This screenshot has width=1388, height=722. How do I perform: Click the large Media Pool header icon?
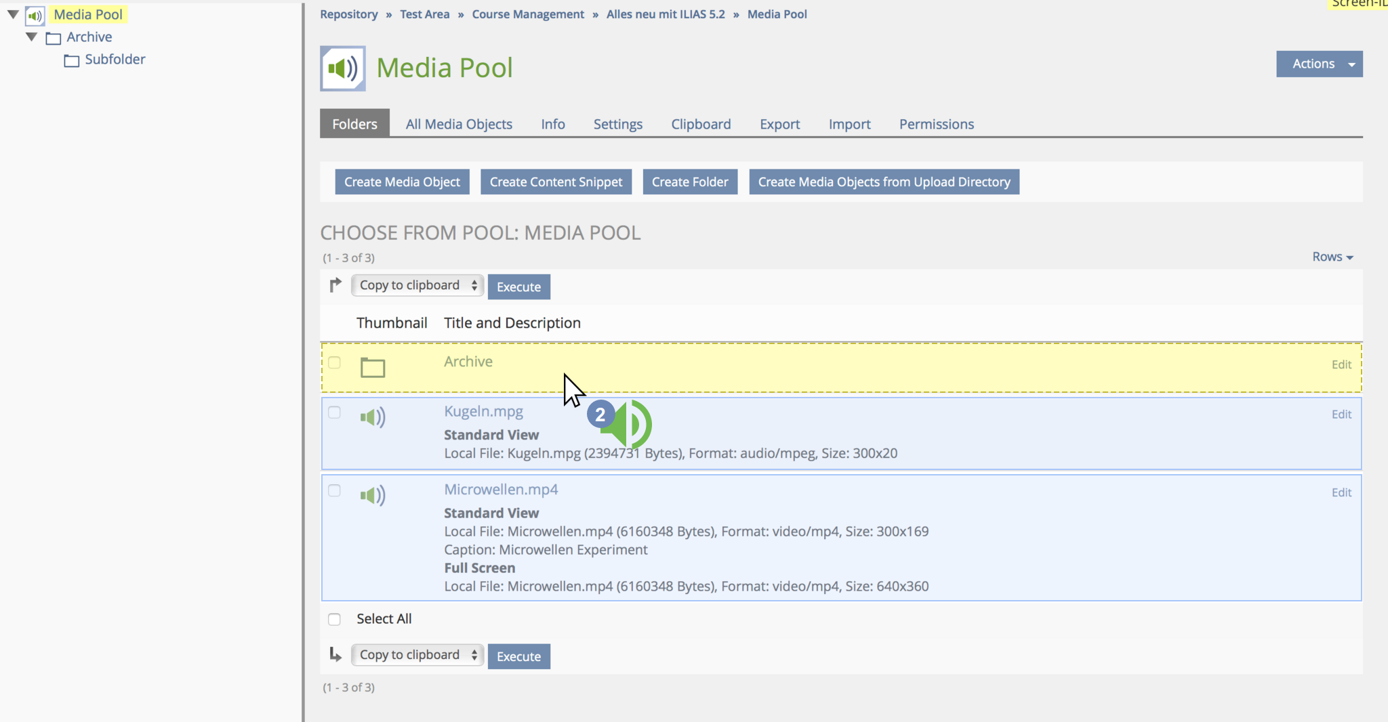[343, 68]
